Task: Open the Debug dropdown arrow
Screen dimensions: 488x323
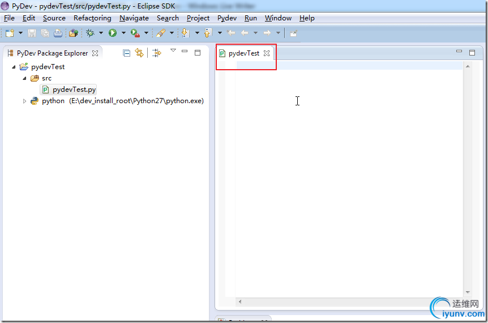Action: [101, 33]
